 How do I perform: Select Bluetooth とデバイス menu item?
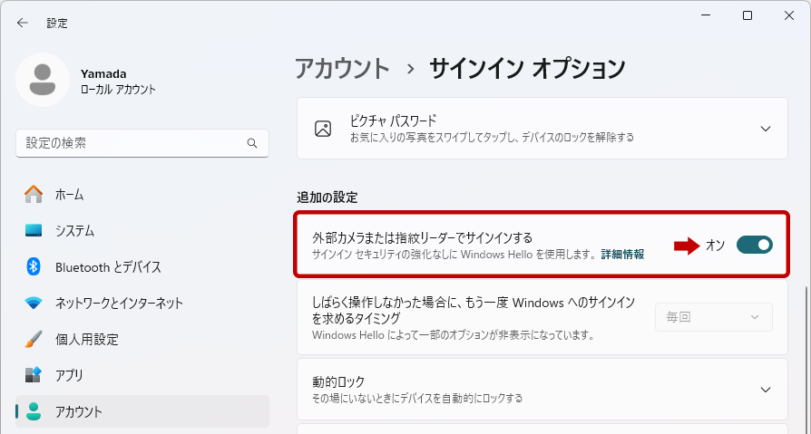tap(108, 266)
